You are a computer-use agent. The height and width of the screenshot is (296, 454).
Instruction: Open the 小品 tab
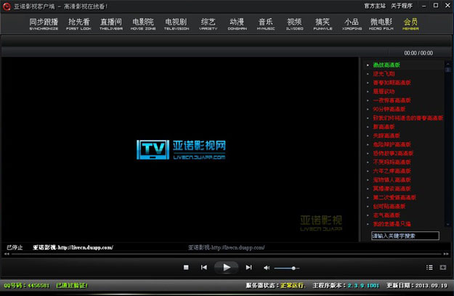point(352,24)
